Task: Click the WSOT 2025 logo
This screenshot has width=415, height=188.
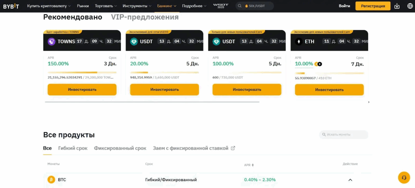Action: coord(221,6)
